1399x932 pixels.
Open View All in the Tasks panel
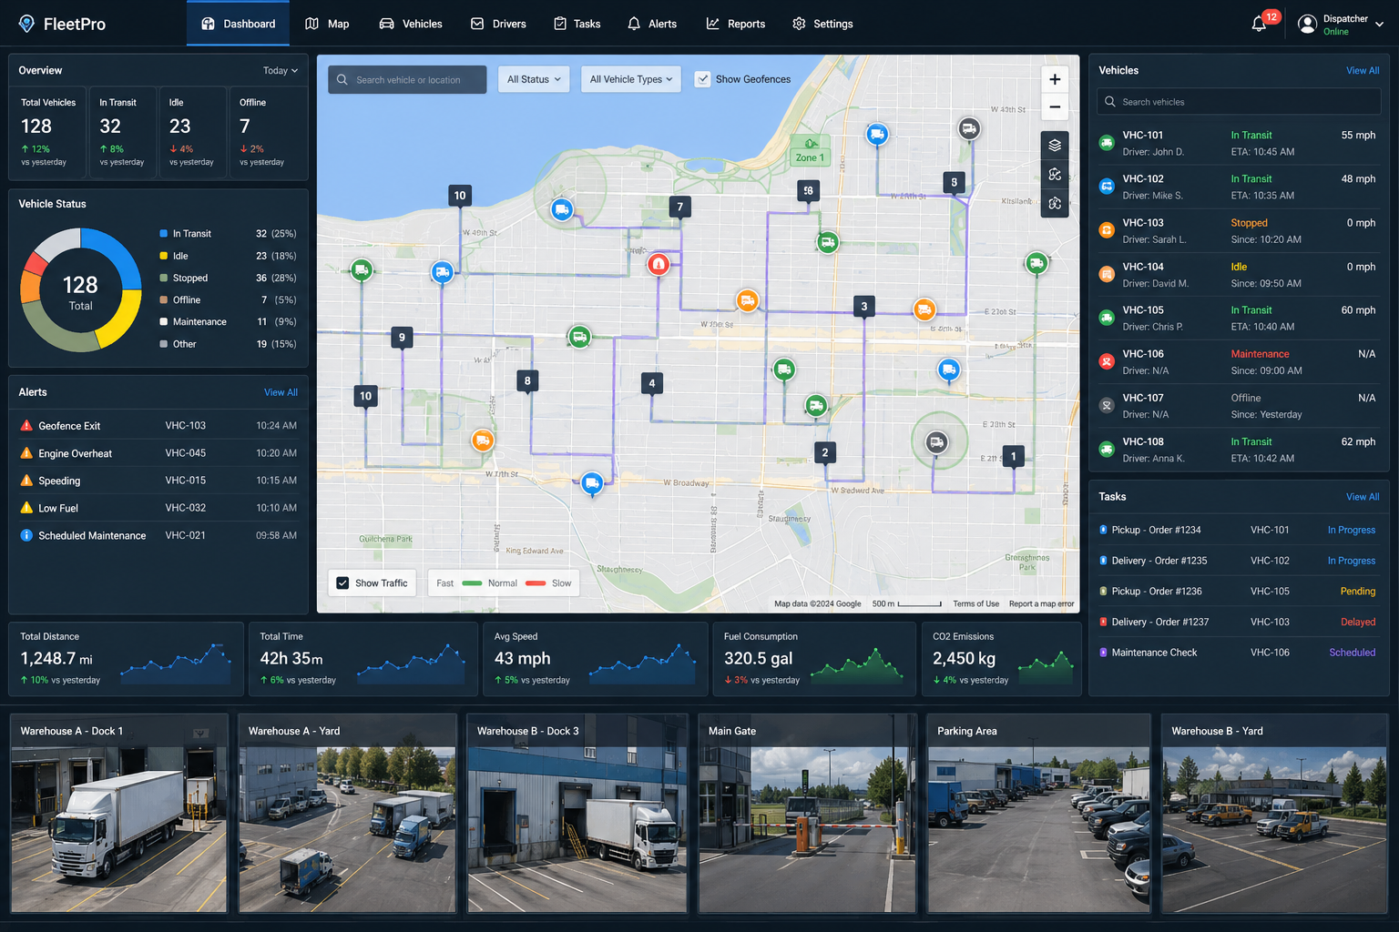coord(1362,496)
